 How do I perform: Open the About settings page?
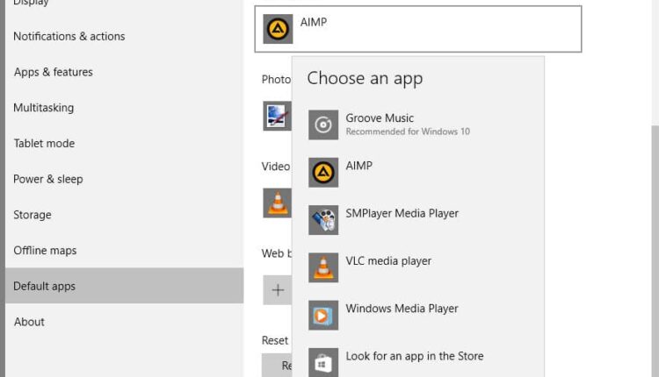(29, 322)
